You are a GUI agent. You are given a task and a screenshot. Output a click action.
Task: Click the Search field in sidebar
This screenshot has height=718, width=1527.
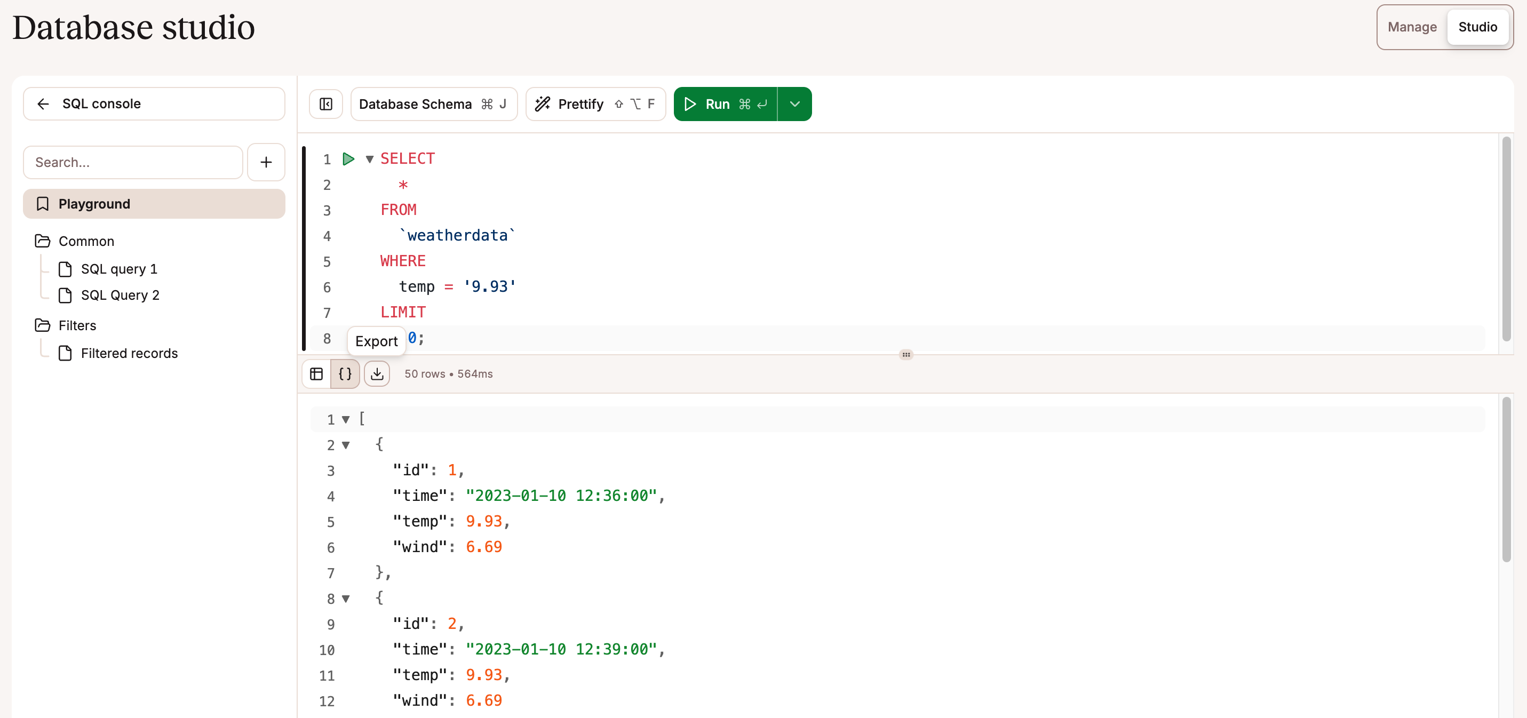(x=133, y=162)
